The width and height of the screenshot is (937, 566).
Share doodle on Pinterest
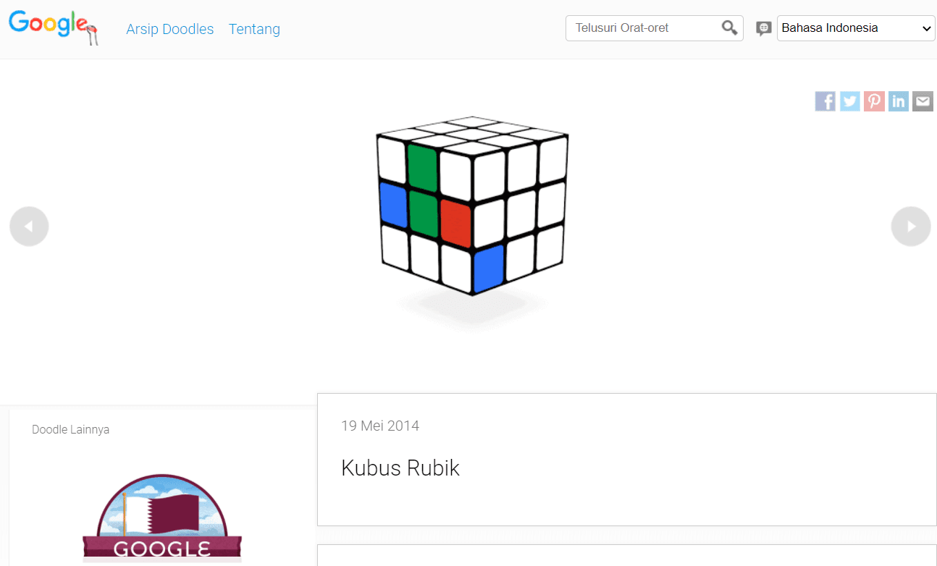(x=874, y=101)
